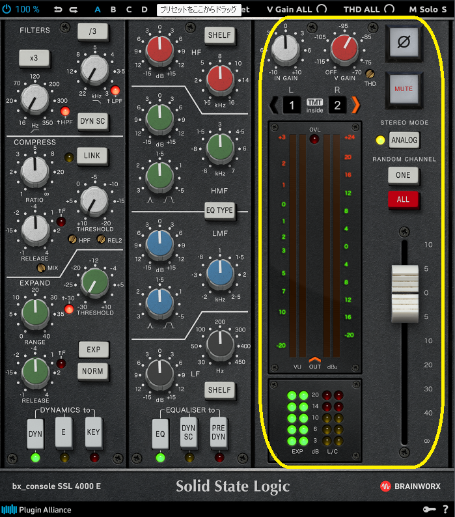455x517 pixels.
Task: Toggle the HF SHELF button
Action: 219,35
